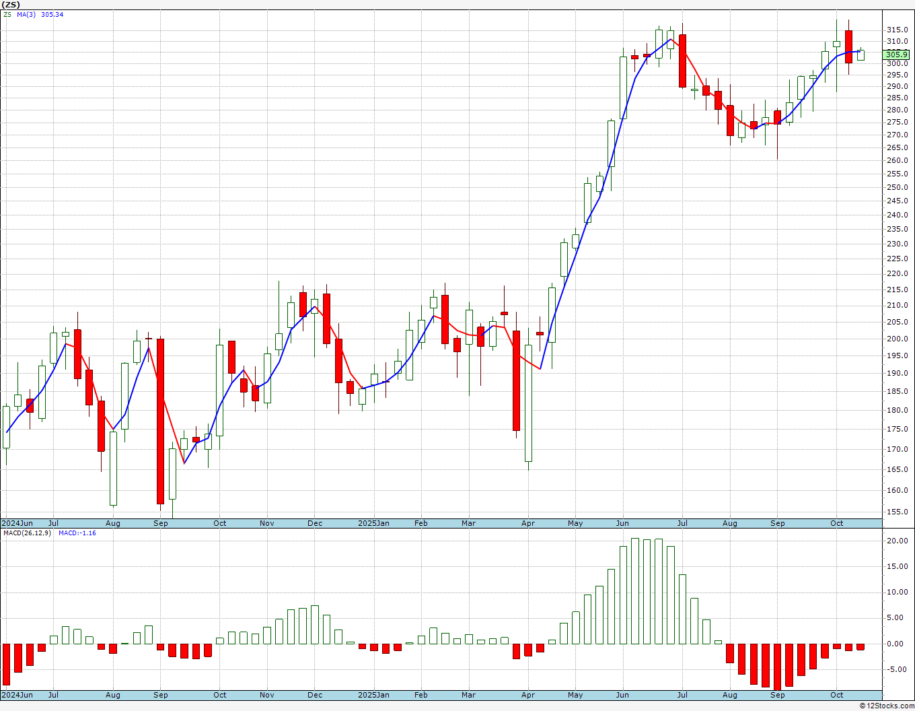Click the 300.0 price axis label

pos(897,63)
